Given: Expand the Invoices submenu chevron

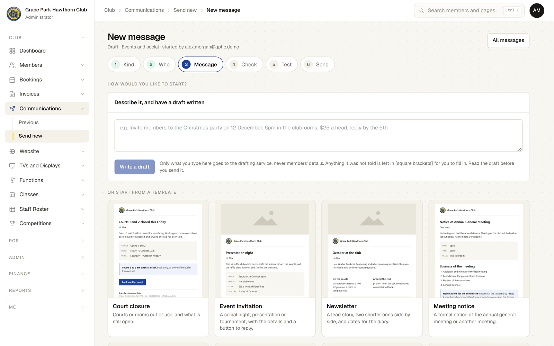Looking at the screenshot, I should (83, 94).
